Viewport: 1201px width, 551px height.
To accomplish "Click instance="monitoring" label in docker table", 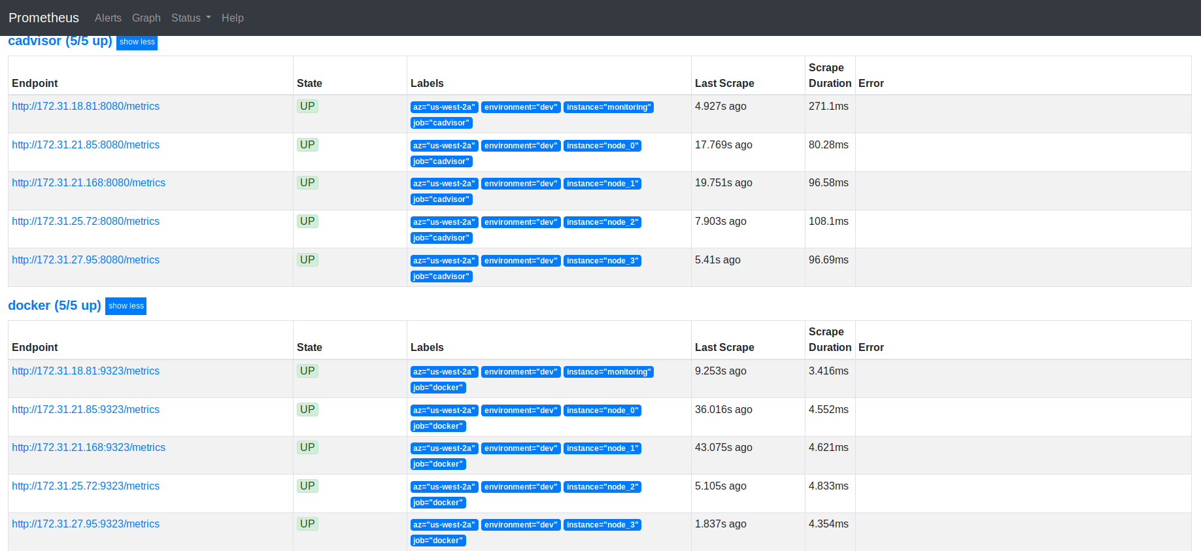I will tap(609, 372).
